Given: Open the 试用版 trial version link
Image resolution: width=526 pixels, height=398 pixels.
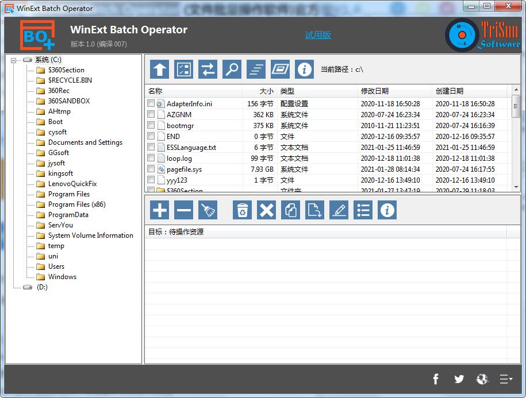Looking at the screenshot, I should tap(318, 35).
